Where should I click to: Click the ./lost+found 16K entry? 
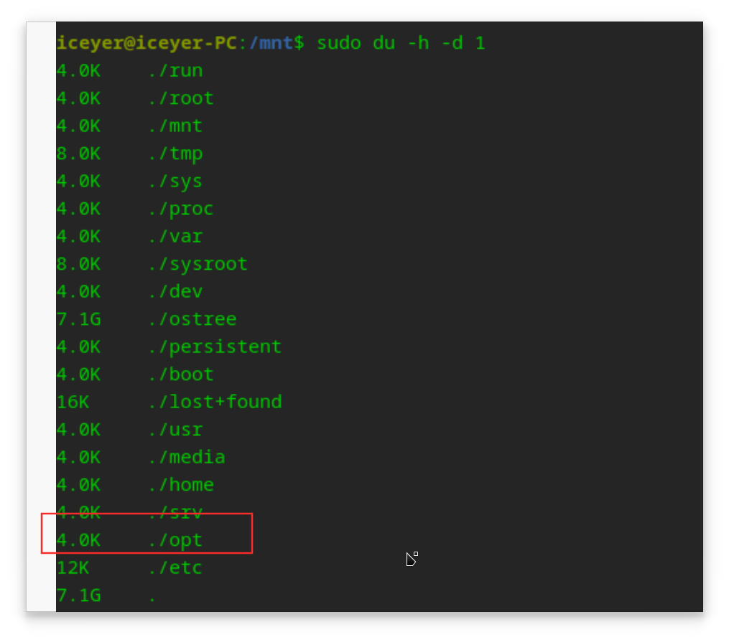(170, 402)
